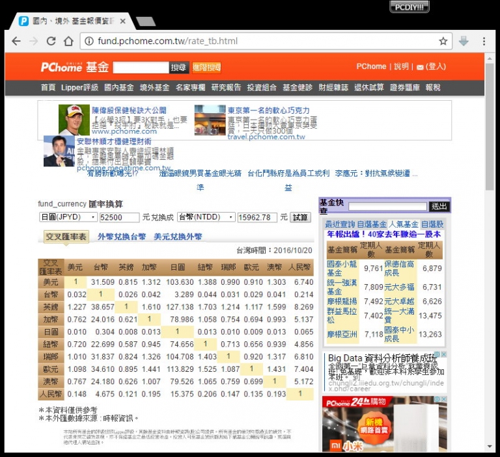Viewport: 500px width, 457px height.
Task: Click the browser forward arrow
Action: pyautogui.click(x=33, y=41)
